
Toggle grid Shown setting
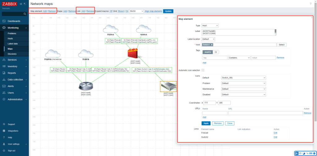click(121, 11)
